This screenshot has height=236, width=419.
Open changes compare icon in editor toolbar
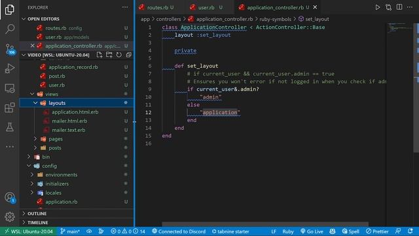coord(388,7)
